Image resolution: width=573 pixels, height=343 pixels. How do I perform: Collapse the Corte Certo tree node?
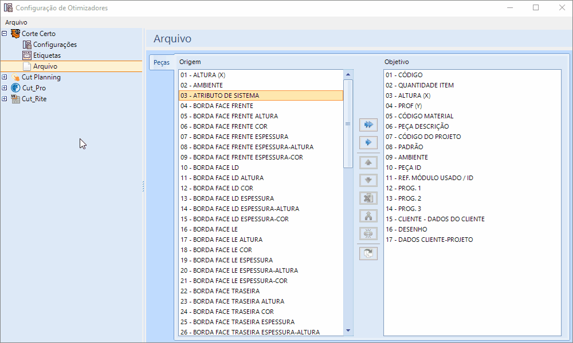(x=5, y=34)
